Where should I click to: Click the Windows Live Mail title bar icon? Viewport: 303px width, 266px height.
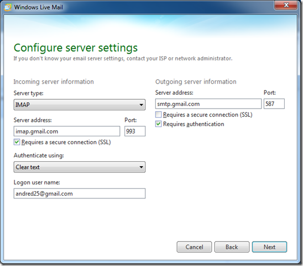(8, 7)
